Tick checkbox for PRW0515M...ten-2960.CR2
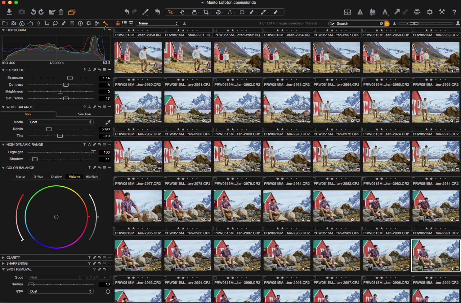The height and width of the screenshot is (303, 461). [116, 80]
